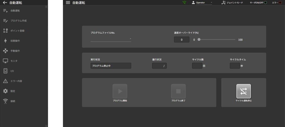Go to モニタ menu item text

point(14,61)
